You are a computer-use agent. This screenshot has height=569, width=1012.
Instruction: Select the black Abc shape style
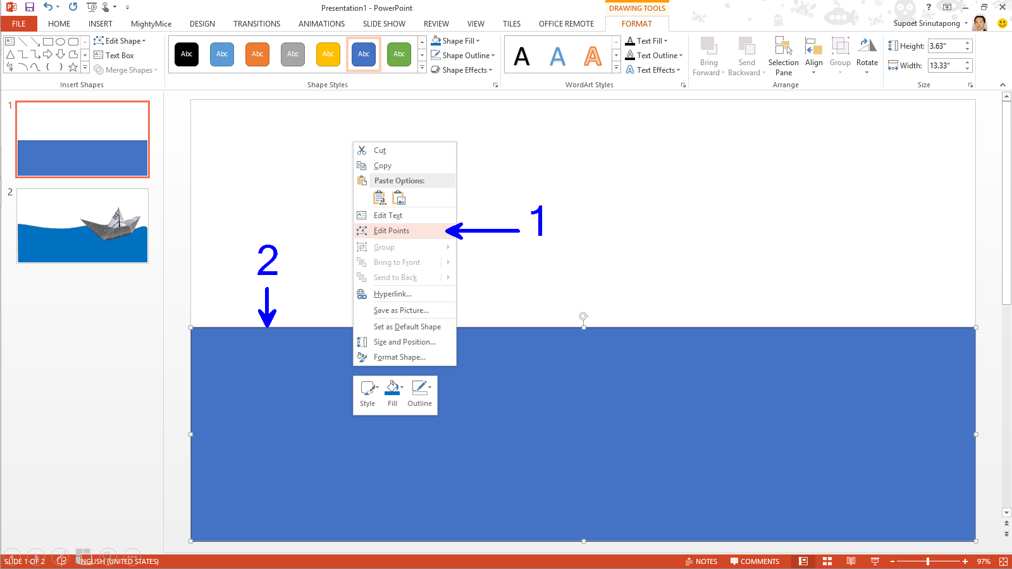187,54
